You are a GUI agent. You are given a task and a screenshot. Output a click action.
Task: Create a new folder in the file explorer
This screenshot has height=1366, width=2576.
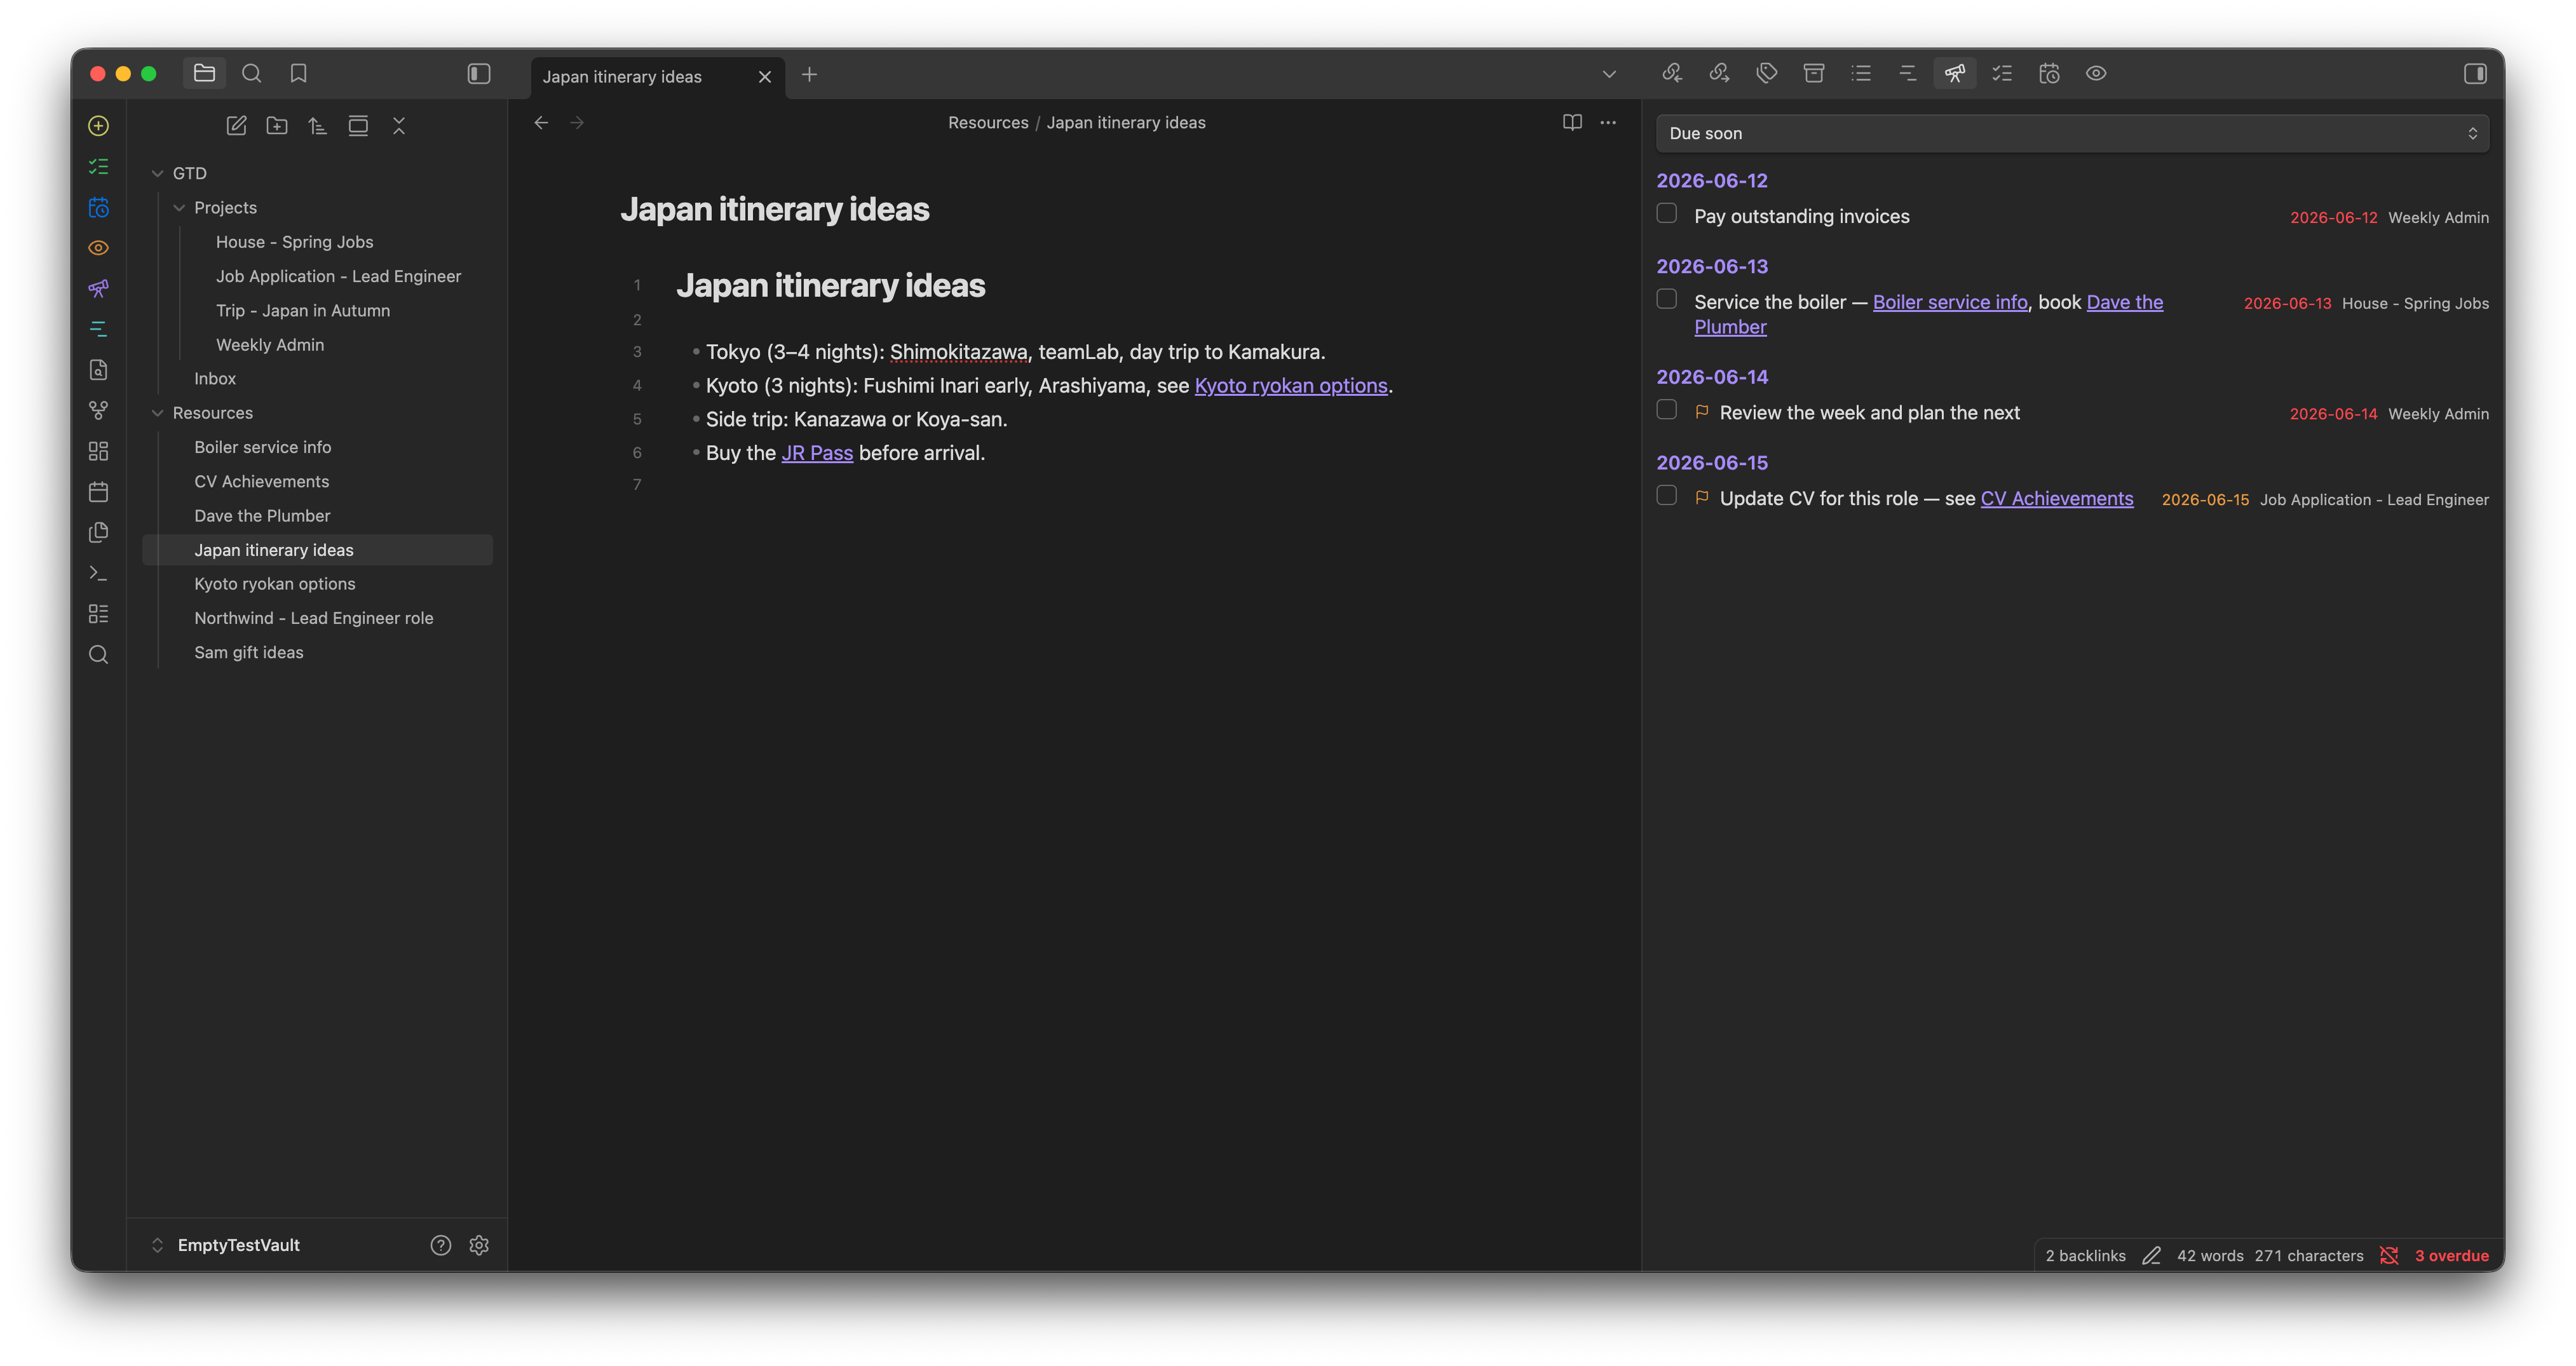click(x=277, y=126)
